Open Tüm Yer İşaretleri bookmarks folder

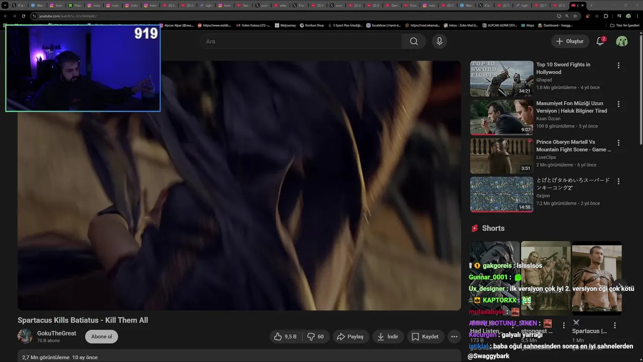point(624,25)
